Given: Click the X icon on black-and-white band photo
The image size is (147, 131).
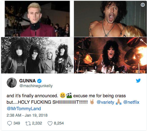Looking at the screenshot, I should pyautogui.click(x=5, y=40).
